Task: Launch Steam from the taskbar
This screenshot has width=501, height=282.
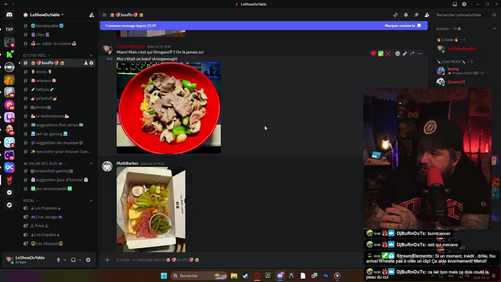Action: 245,276
